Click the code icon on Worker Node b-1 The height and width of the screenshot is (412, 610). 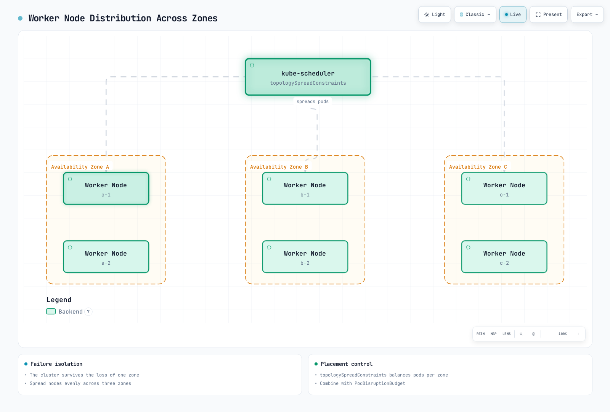pos(269,179)
